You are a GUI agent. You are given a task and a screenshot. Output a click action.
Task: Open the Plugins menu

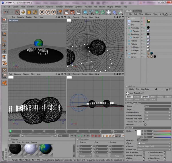point(110,7)
